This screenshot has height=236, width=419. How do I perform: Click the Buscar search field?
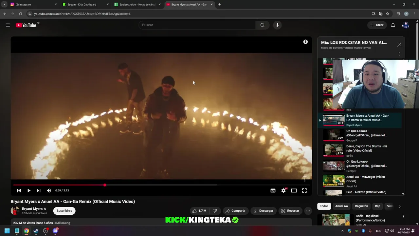coord(197,25)
